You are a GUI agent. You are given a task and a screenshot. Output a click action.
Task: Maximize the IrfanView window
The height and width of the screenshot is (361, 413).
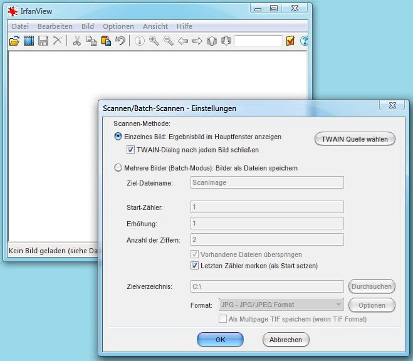274,8
